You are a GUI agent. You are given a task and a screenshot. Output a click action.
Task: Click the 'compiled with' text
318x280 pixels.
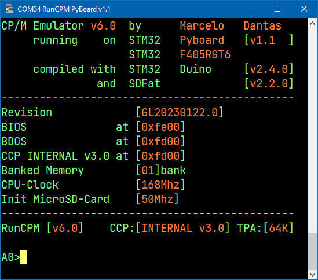[74, 69]
